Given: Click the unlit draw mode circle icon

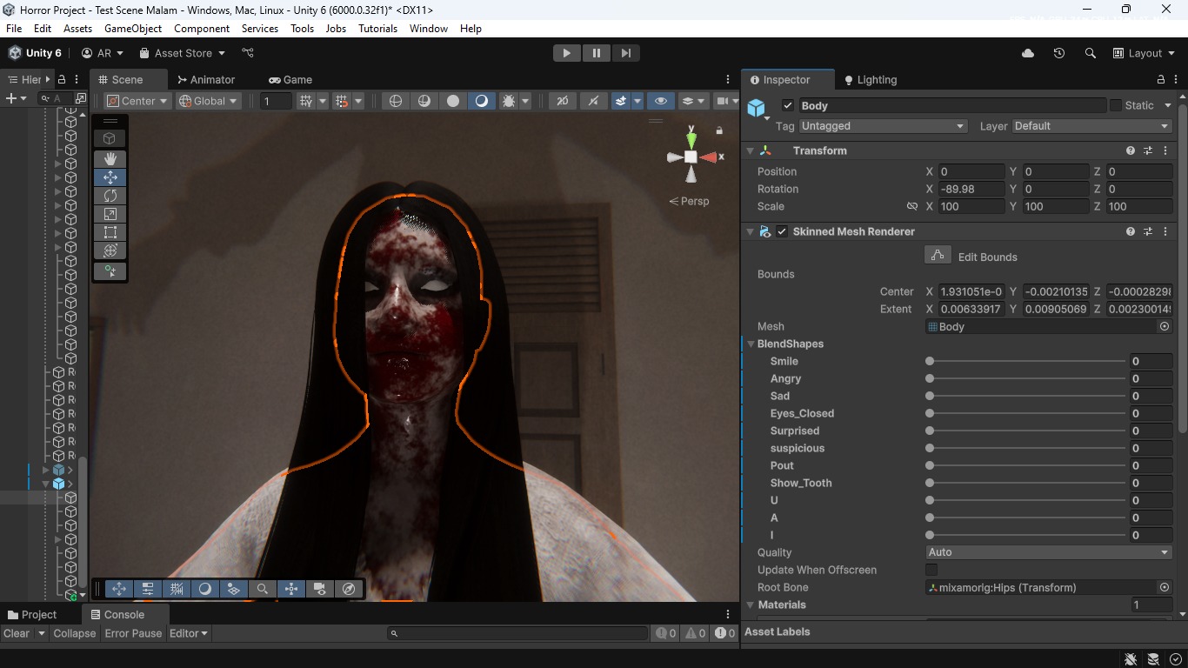Looking at the screenshot, I should pos(453,101).
